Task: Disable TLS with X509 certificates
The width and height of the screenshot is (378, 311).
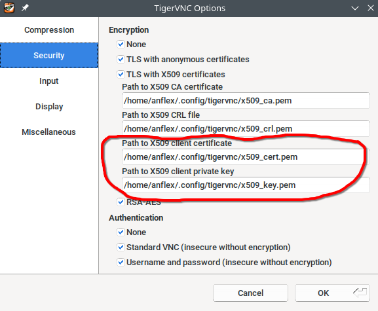Action: [x=121, y=74]
